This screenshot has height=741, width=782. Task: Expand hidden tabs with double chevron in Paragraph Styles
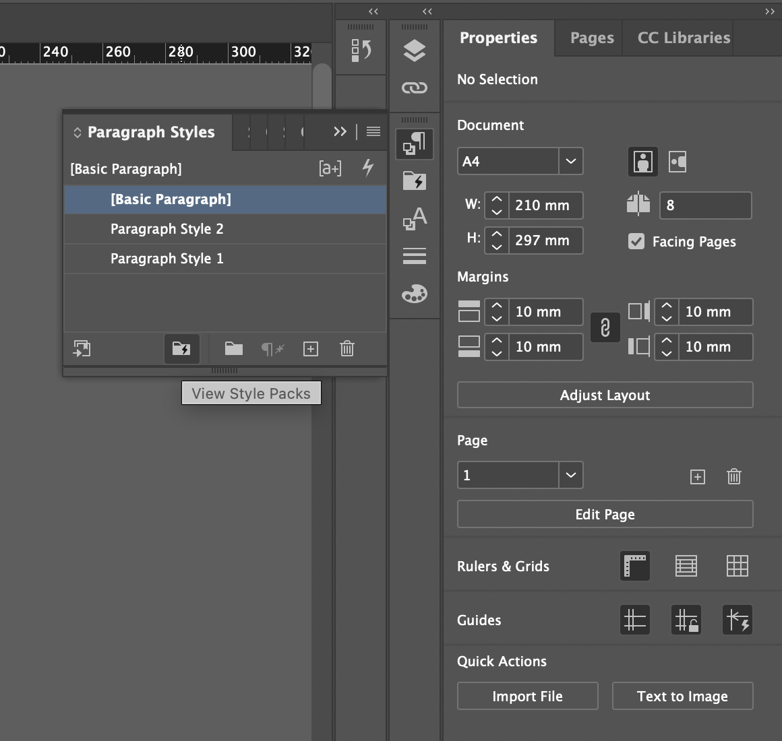pos(340,131)
